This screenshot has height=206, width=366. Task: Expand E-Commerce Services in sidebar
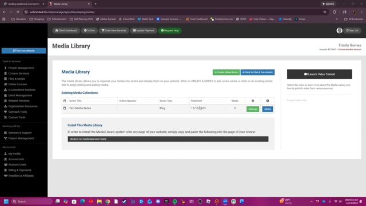pyautogui.click(x=22, y=90)
